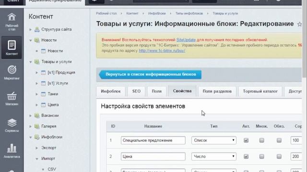Click the Товары и услуги folder icon
This screenshot has width=307, height=172.
tap(37, 62)
